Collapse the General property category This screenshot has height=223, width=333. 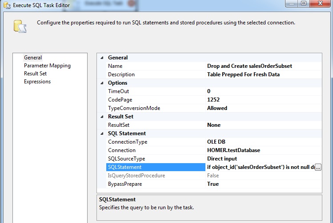pos(102,58)
